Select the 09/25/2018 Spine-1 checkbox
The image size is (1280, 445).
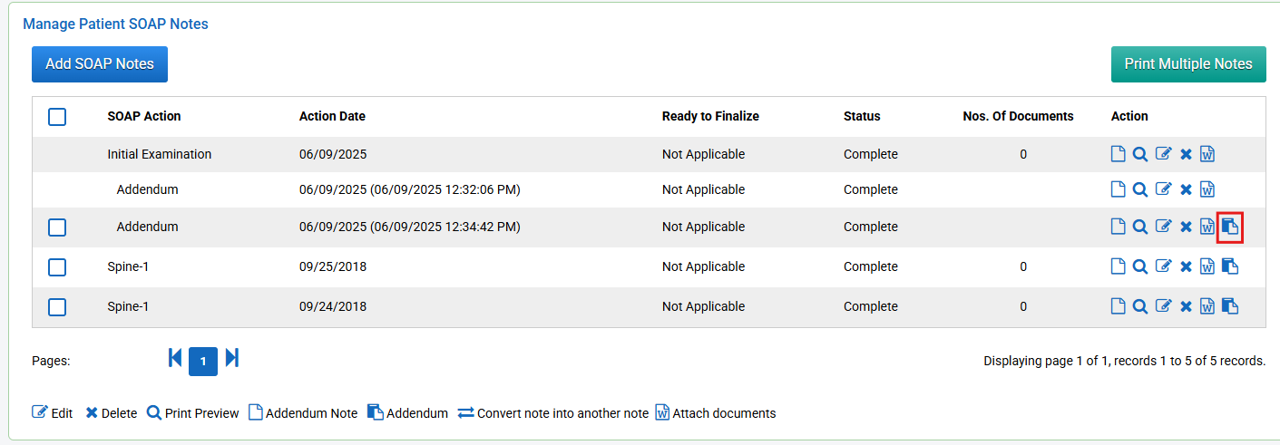tap(57, 267)
